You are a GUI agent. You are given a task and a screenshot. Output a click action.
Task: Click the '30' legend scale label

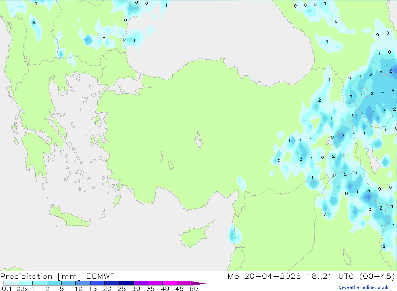tap(136, 289)
